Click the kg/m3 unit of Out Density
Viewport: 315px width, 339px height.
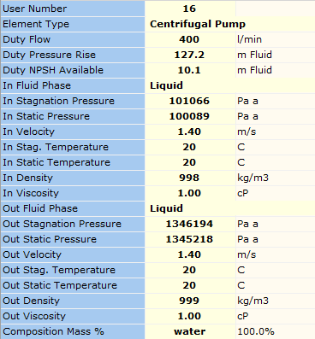[x=253, y=301]
